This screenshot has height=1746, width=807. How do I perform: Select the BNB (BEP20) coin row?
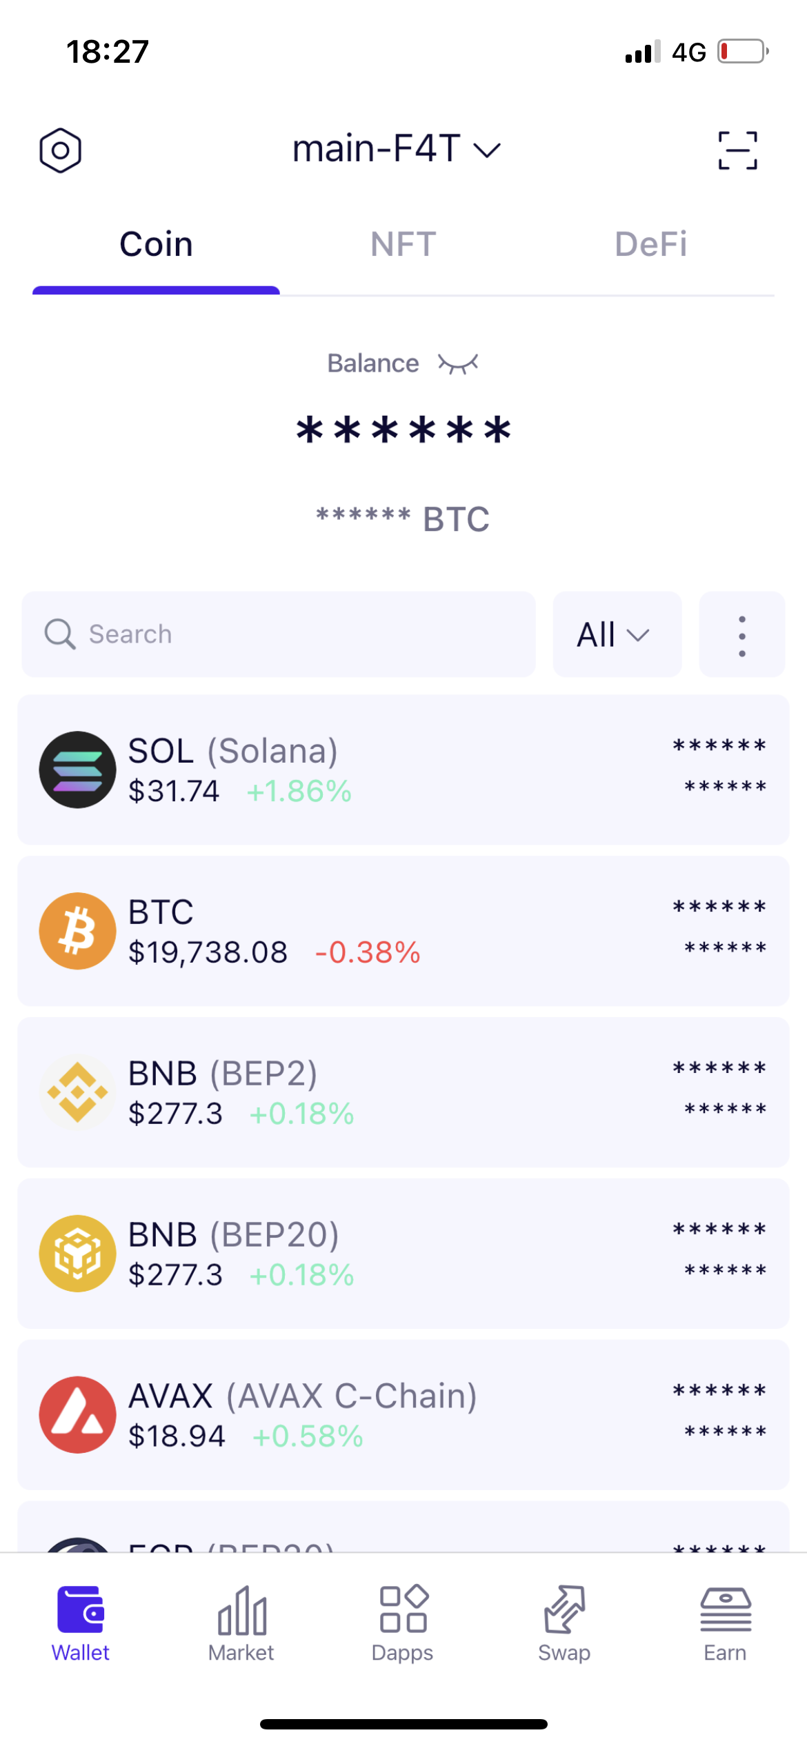coord(403,1254)
